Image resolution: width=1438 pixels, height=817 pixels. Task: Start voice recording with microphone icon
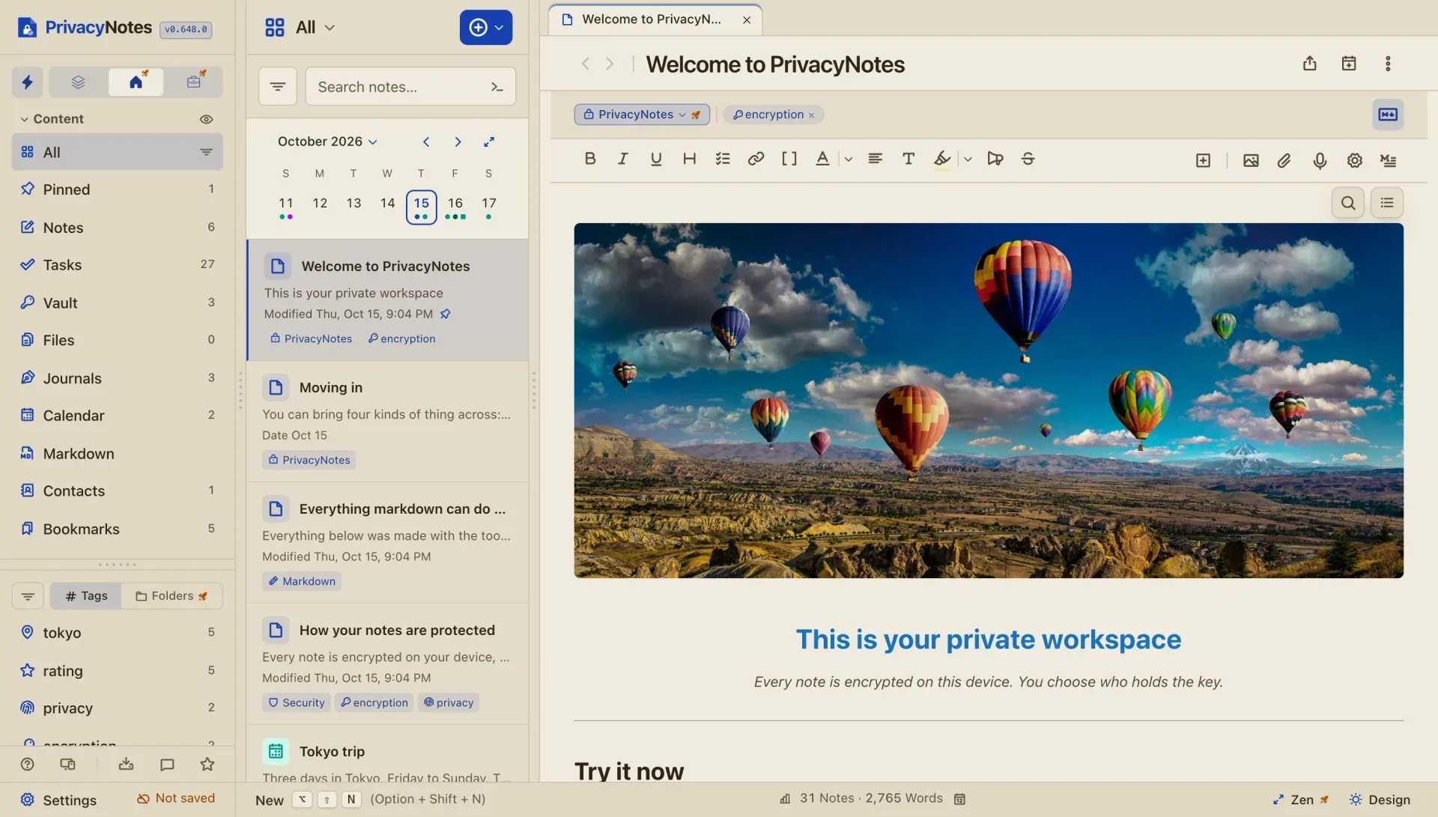click(x=1320, y=160)
